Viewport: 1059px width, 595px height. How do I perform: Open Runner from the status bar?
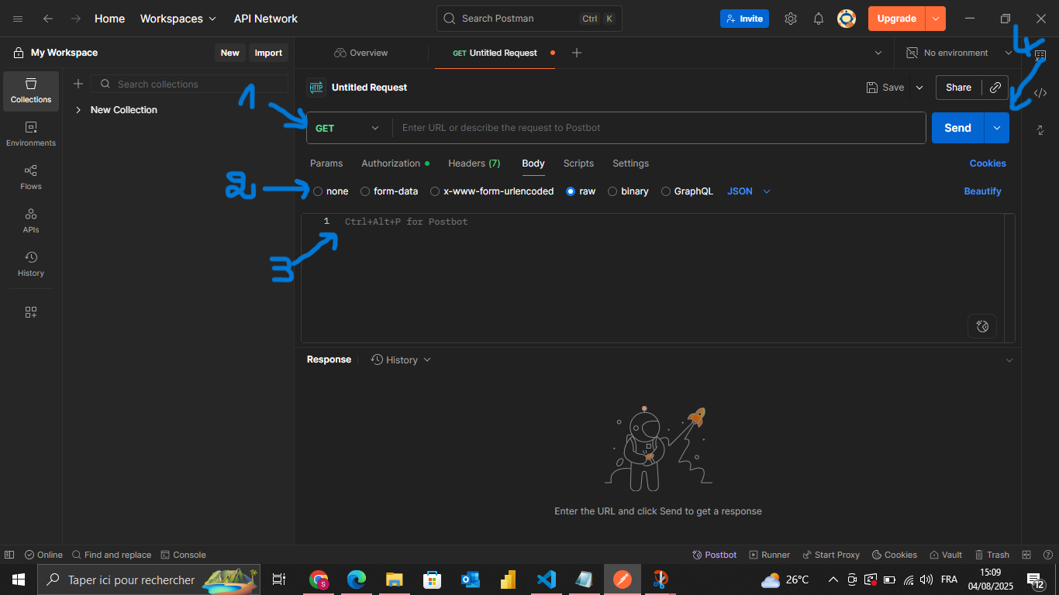click(x=769, y=555)
